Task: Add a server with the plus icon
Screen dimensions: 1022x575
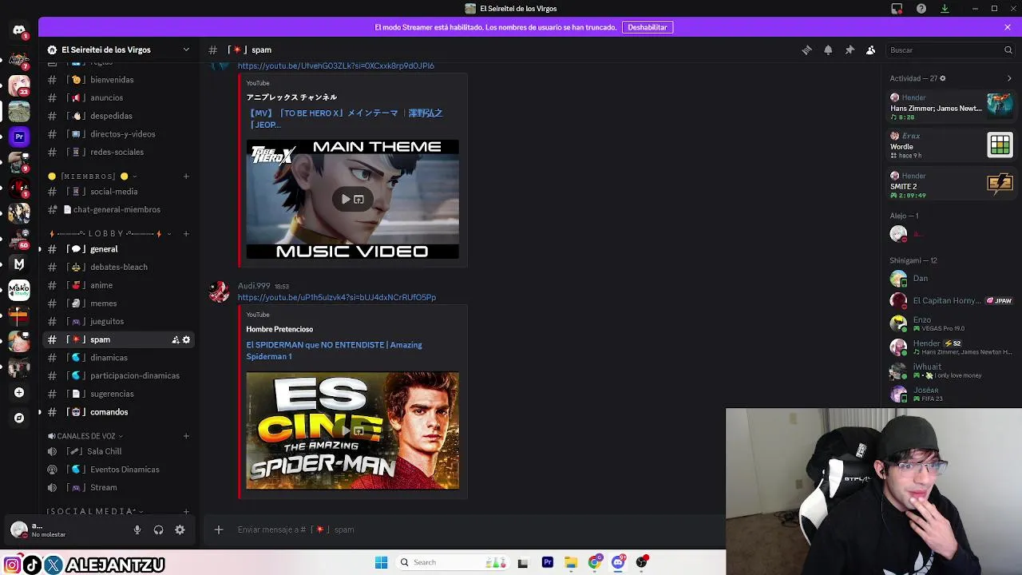Action: point(19,392)
